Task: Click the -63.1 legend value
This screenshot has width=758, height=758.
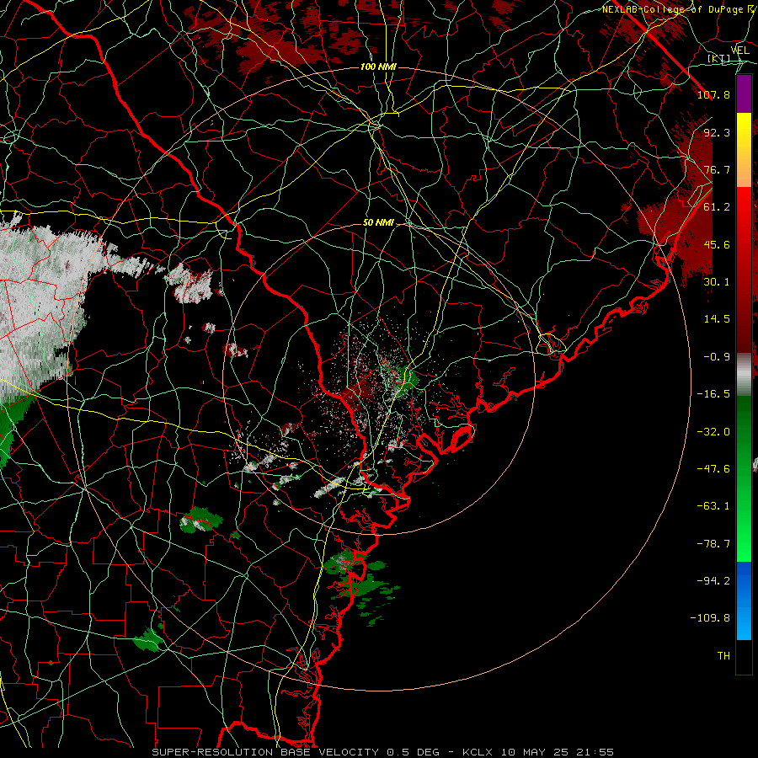Action: click(x=713, y=506)
